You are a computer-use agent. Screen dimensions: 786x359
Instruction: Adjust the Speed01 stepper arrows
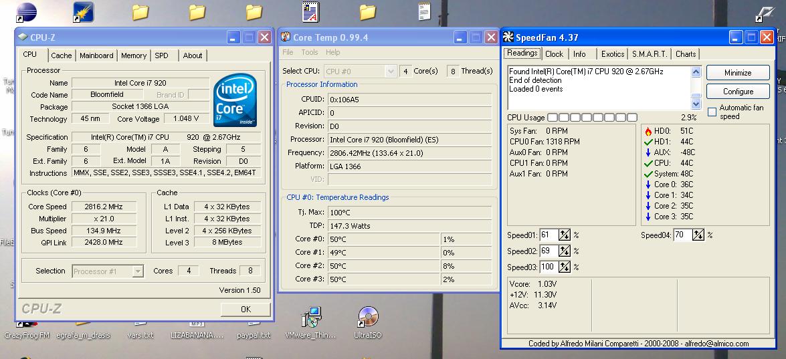pyautogui.click(x=565, y=235)
